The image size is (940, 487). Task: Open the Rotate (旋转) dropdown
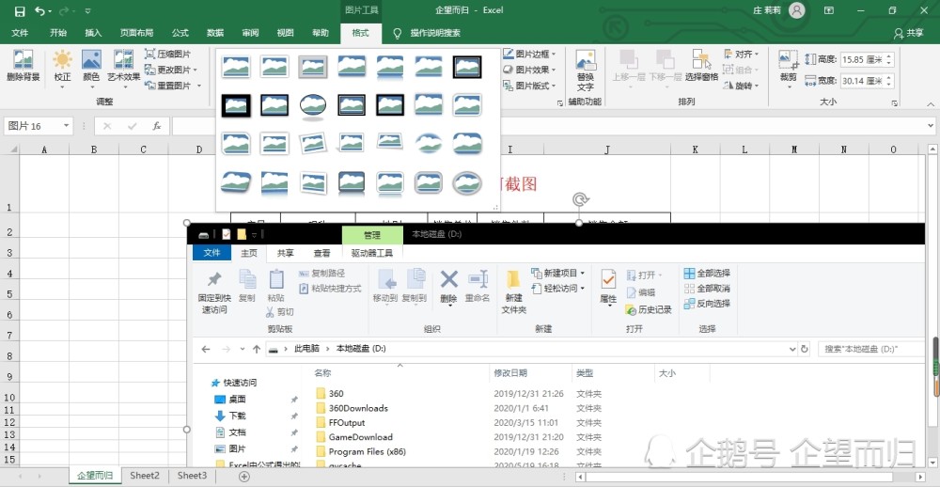click(742, 86)
